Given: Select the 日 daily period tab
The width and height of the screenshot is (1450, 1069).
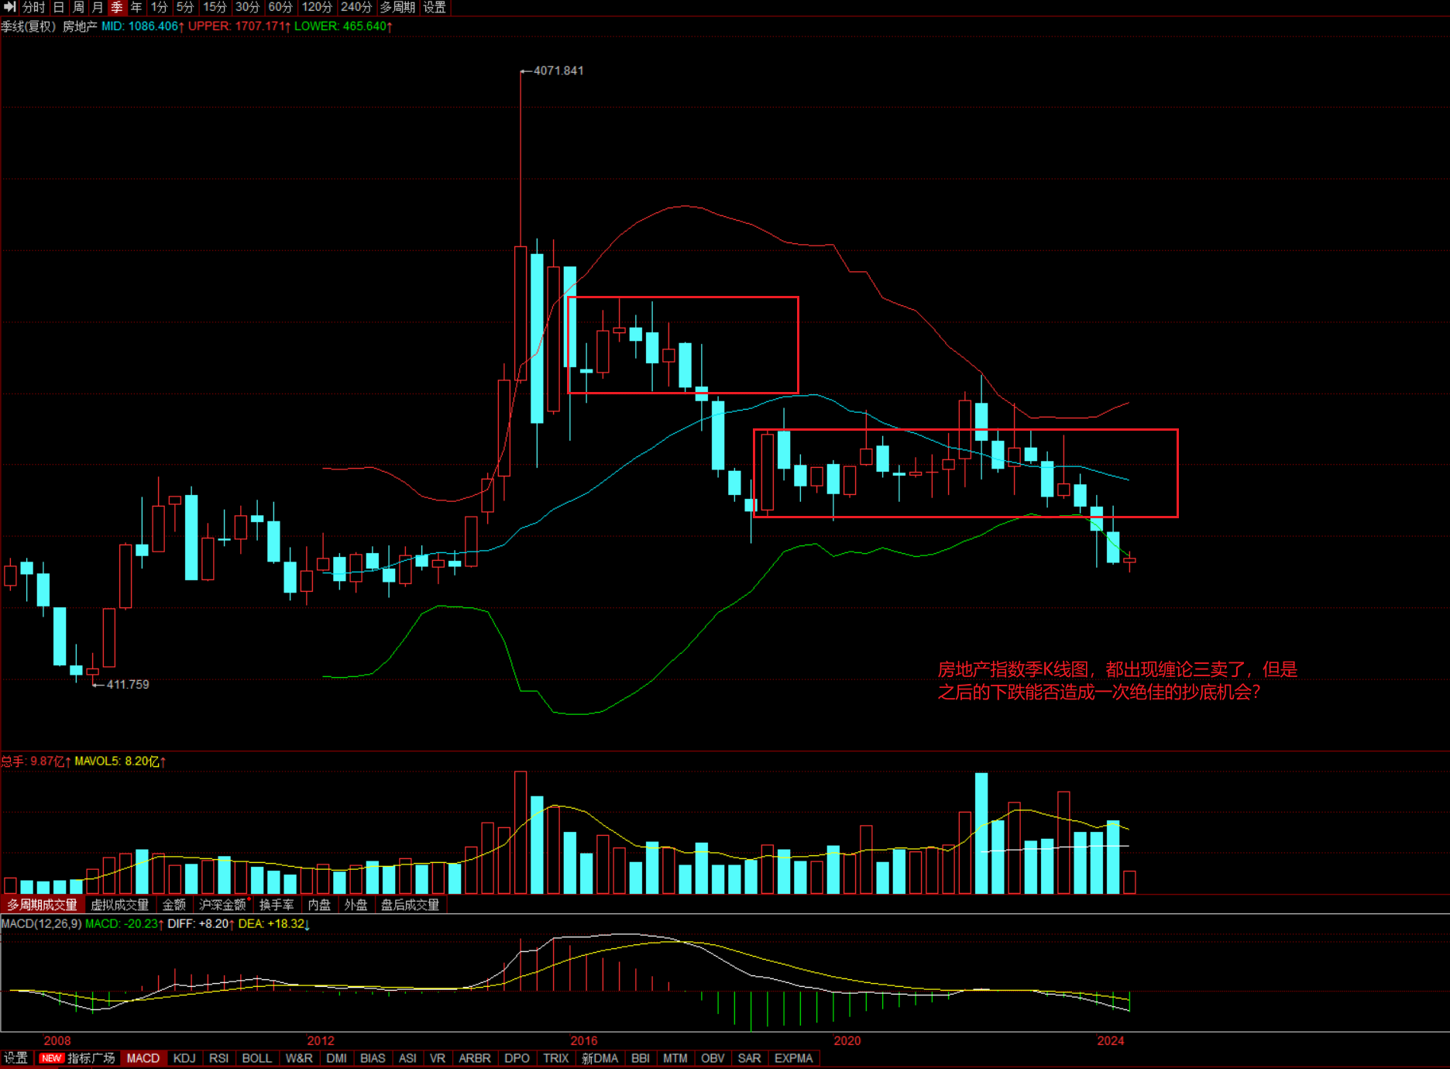Looking at the screenshot, I should point(59,7).
